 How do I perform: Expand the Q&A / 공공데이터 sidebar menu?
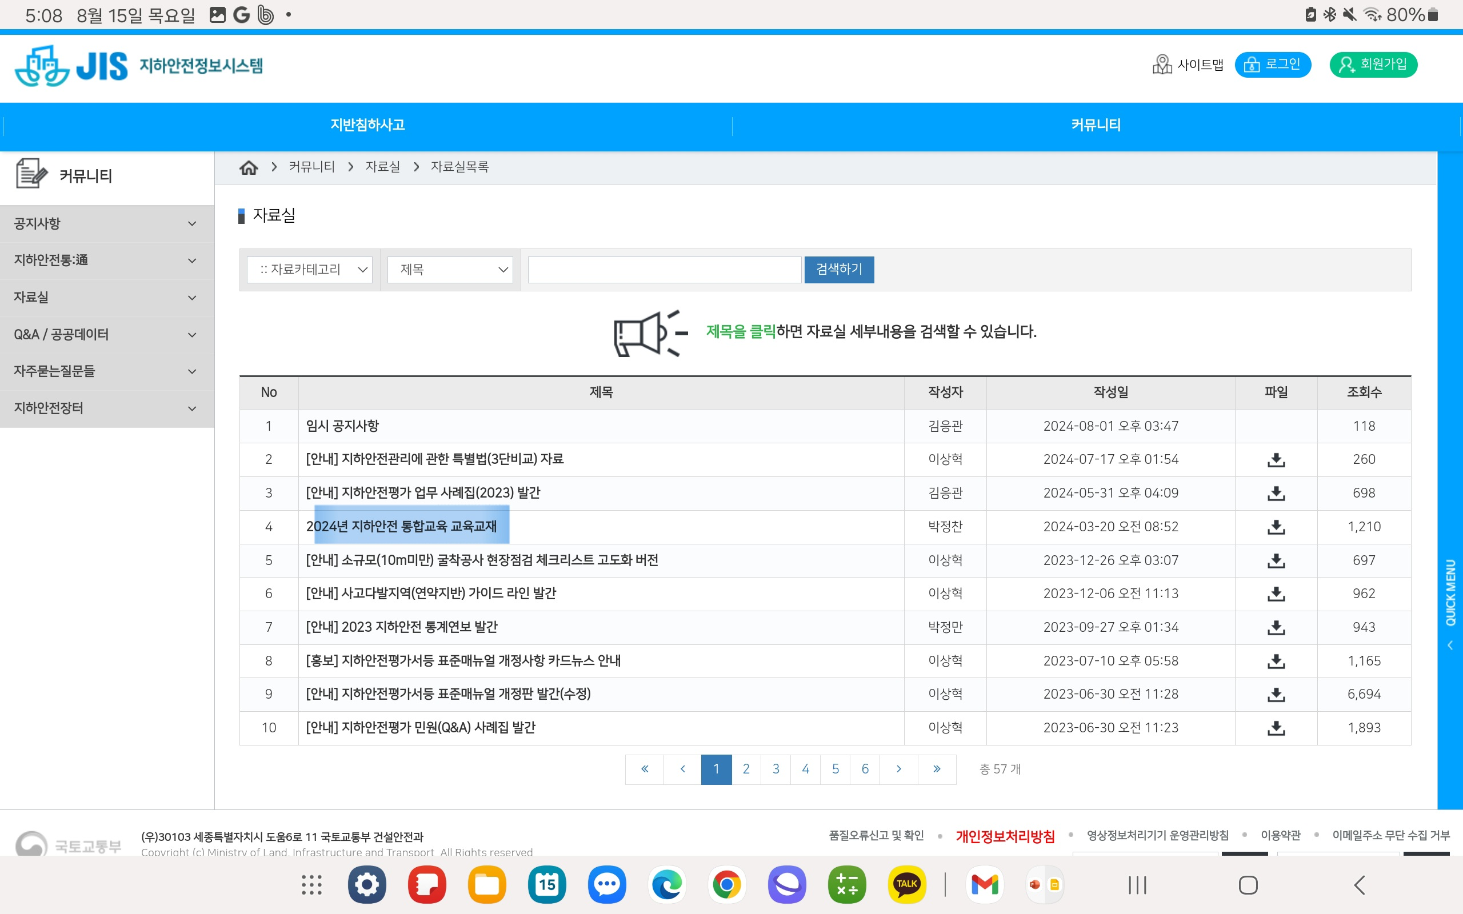tap(107, 334)
